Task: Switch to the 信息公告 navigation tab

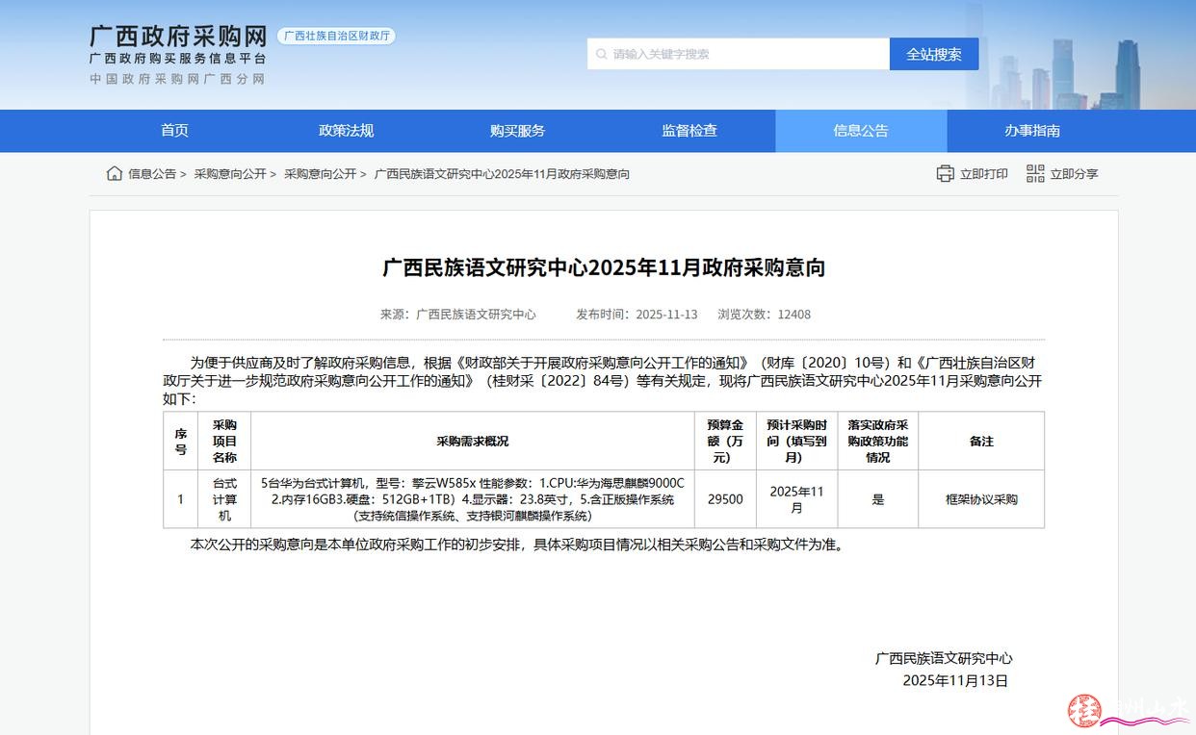Action: [x=861, y=131]
